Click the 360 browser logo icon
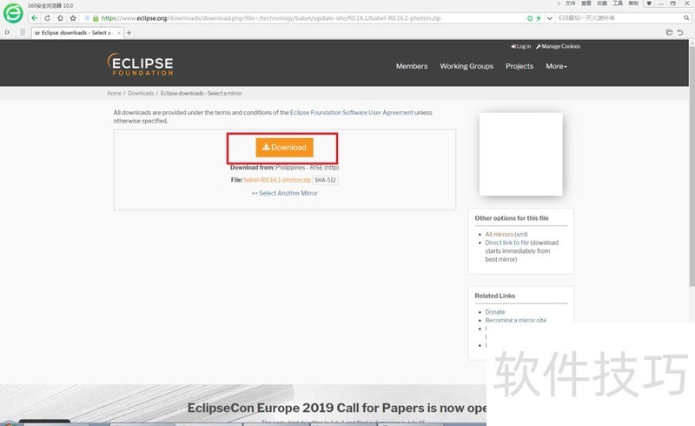The width and height of the screenshot is (695, 426). (13, 13)
